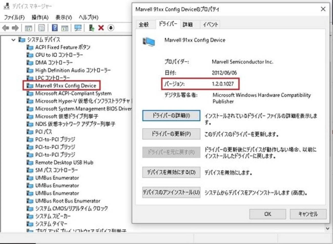Select システム タイマー in device tree
This screenshot has width=333, height=244.
[47, 224]
